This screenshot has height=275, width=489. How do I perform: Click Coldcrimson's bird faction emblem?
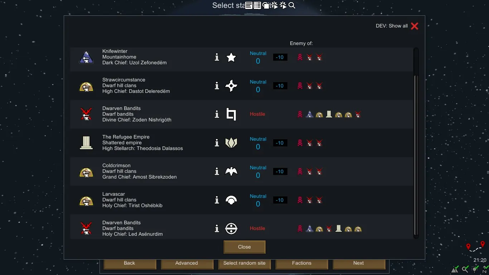pyautogui.click(x=231, y=171)
